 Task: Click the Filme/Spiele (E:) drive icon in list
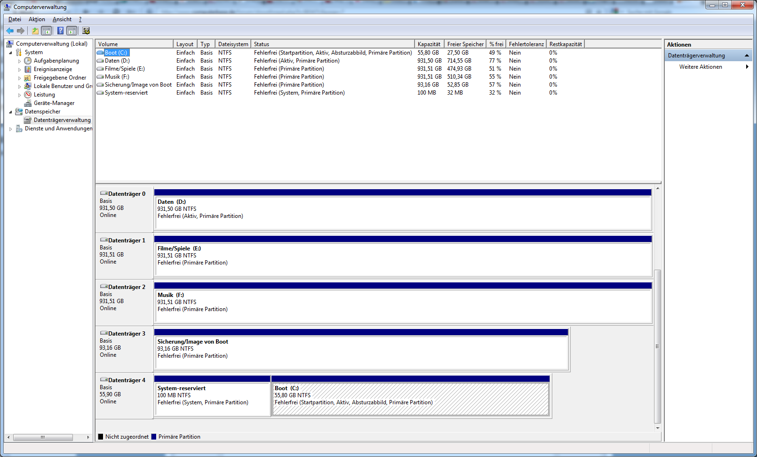pyautogui.click(x=100, y=69)
